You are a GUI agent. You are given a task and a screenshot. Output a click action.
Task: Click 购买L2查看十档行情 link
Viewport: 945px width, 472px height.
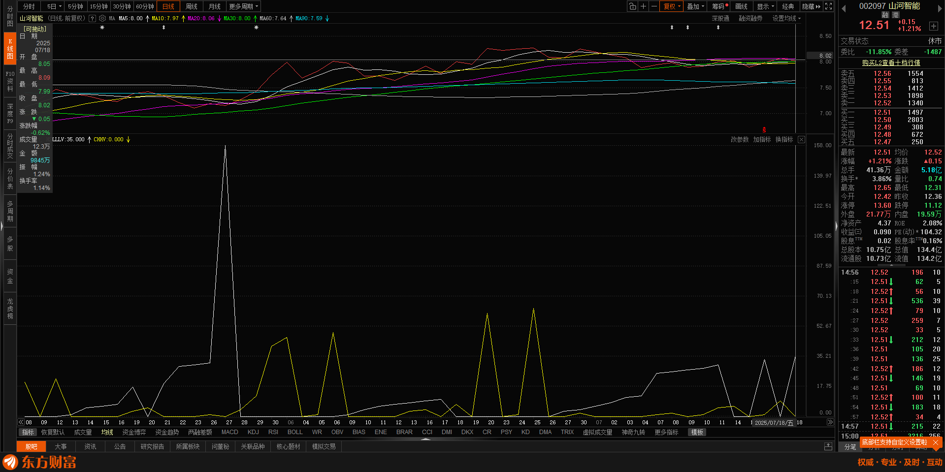[891, 63]
